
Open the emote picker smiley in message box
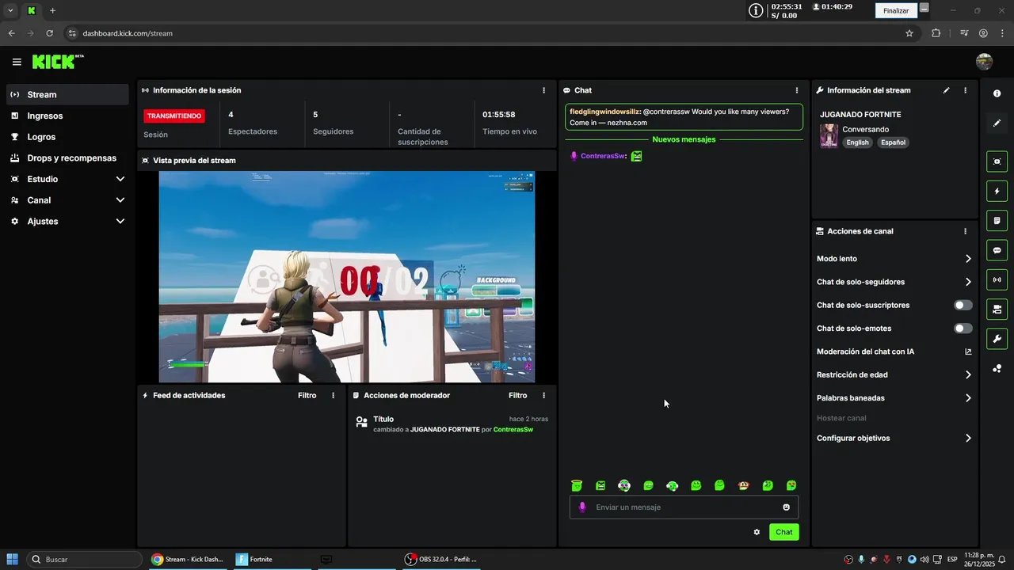(x=787, y=507)
